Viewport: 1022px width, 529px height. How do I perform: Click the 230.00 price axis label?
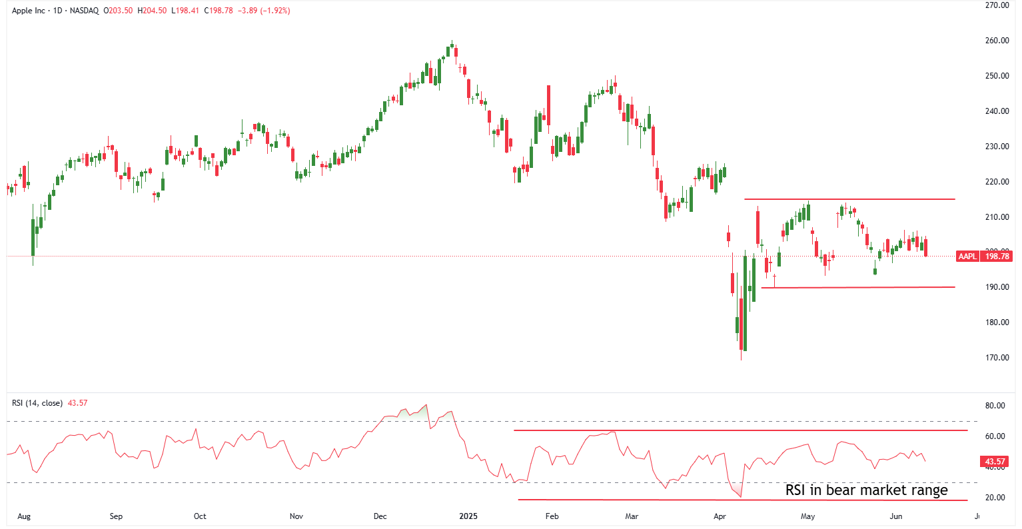point(997,147)
